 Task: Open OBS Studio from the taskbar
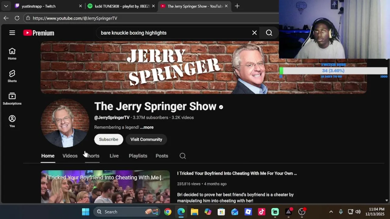click(x=302, y=212)
